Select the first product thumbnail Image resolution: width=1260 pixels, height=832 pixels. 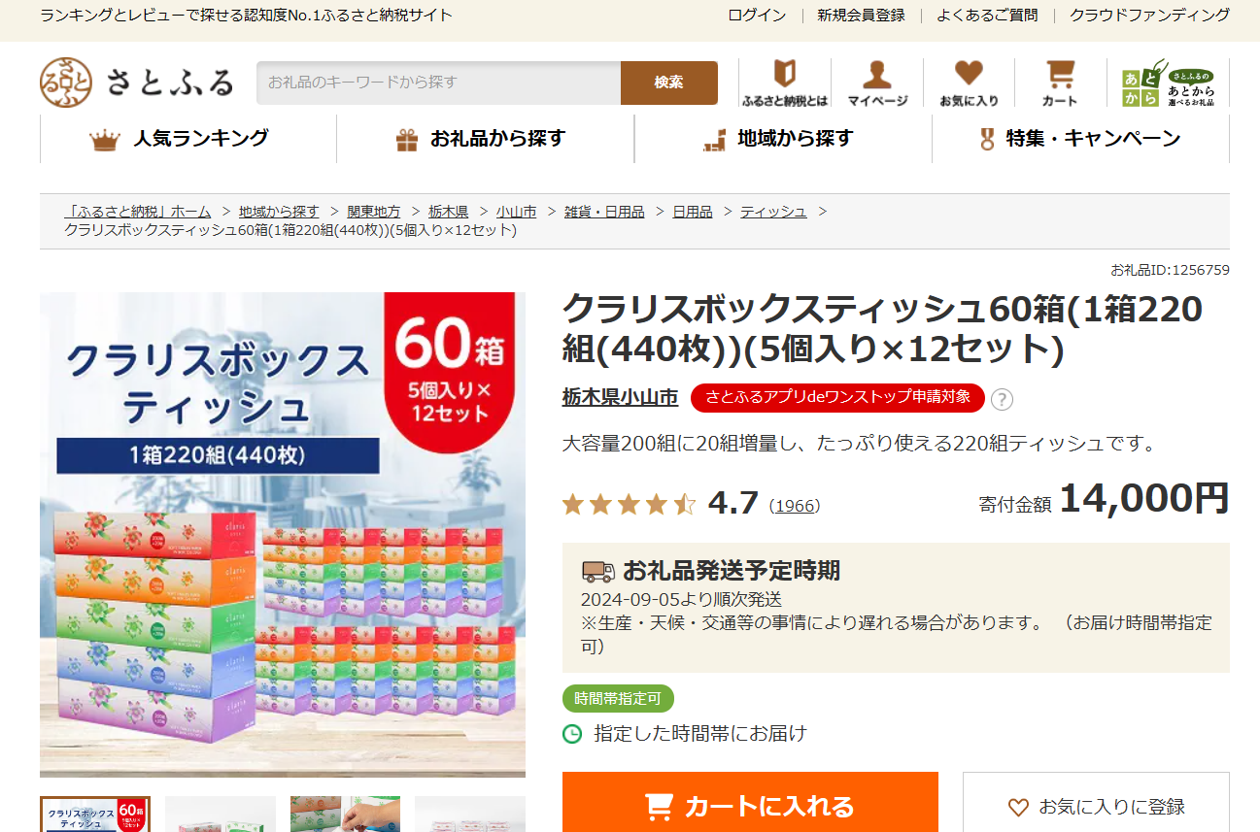click(95, 815)
